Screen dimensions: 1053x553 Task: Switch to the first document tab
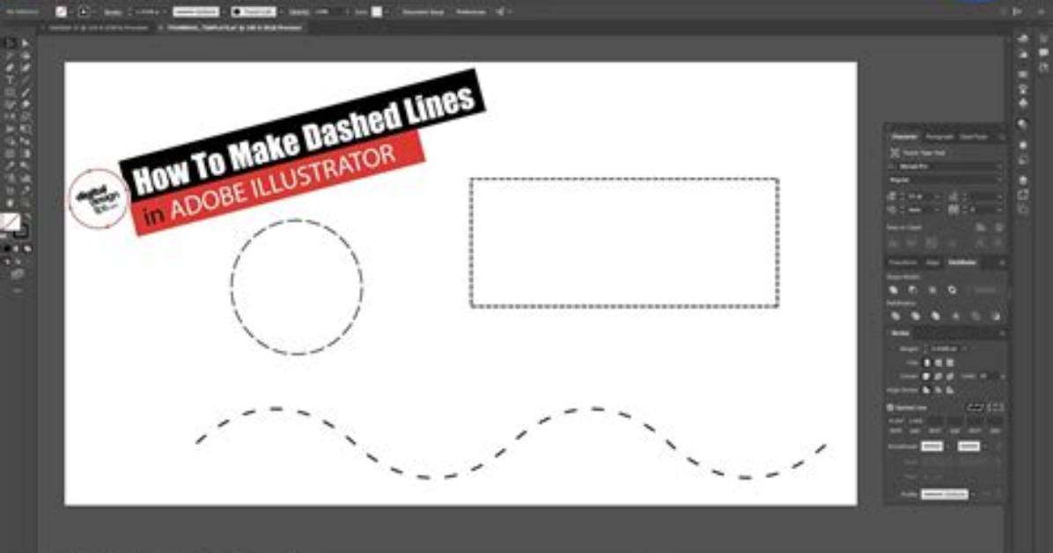tap(98, 27)
